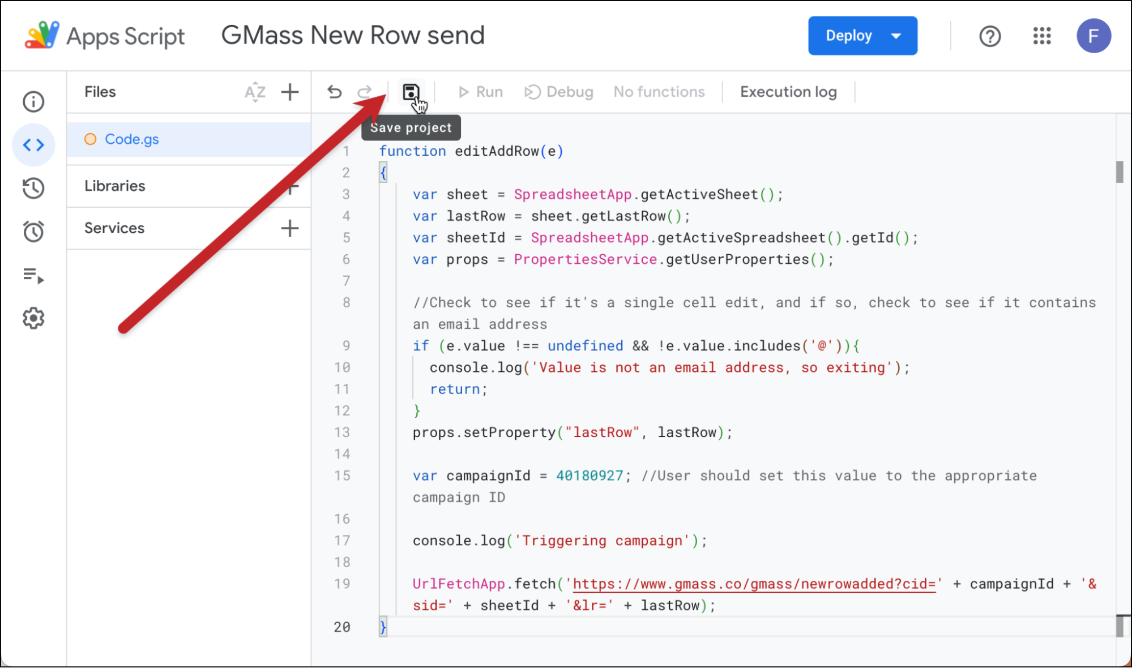Click the if e.value condition line
Screen dimensions: 1132x668
pyautogui.click(x=637, y=346)
